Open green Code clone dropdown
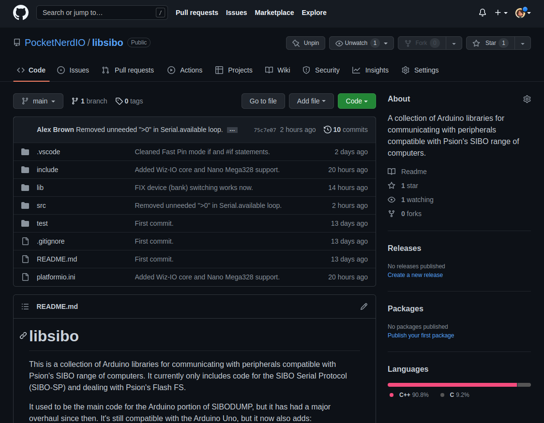 [357, 101]
